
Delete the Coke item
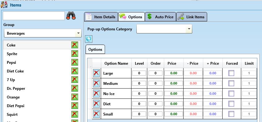[75, 45]
